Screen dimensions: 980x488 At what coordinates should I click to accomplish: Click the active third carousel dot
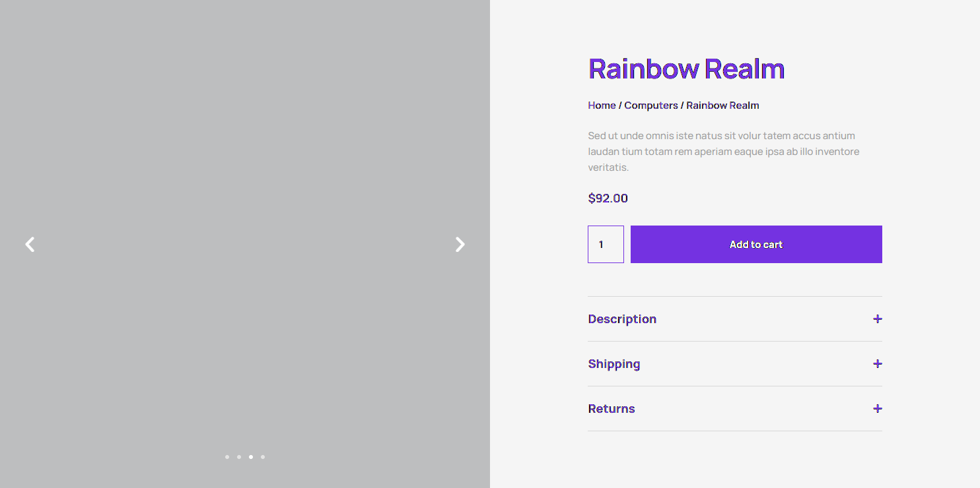(251, 457)
